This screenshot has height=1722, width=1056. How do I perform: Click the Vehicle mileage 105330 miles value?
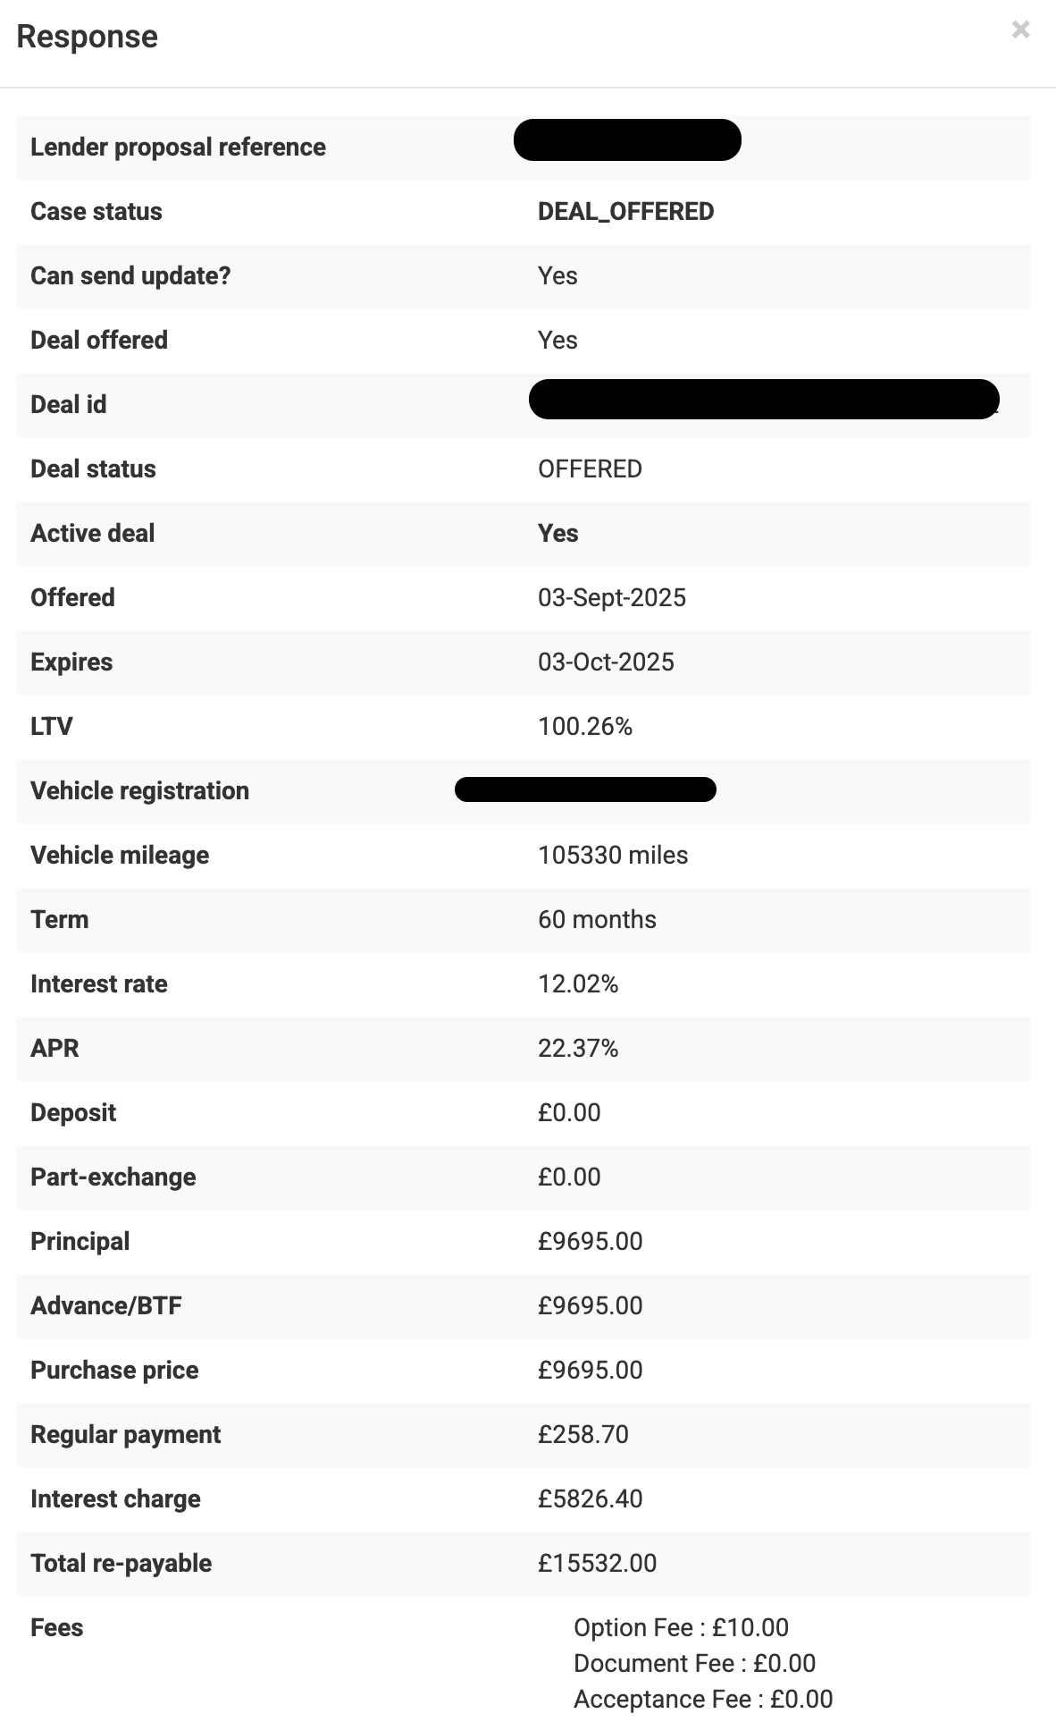click(612, 855)
